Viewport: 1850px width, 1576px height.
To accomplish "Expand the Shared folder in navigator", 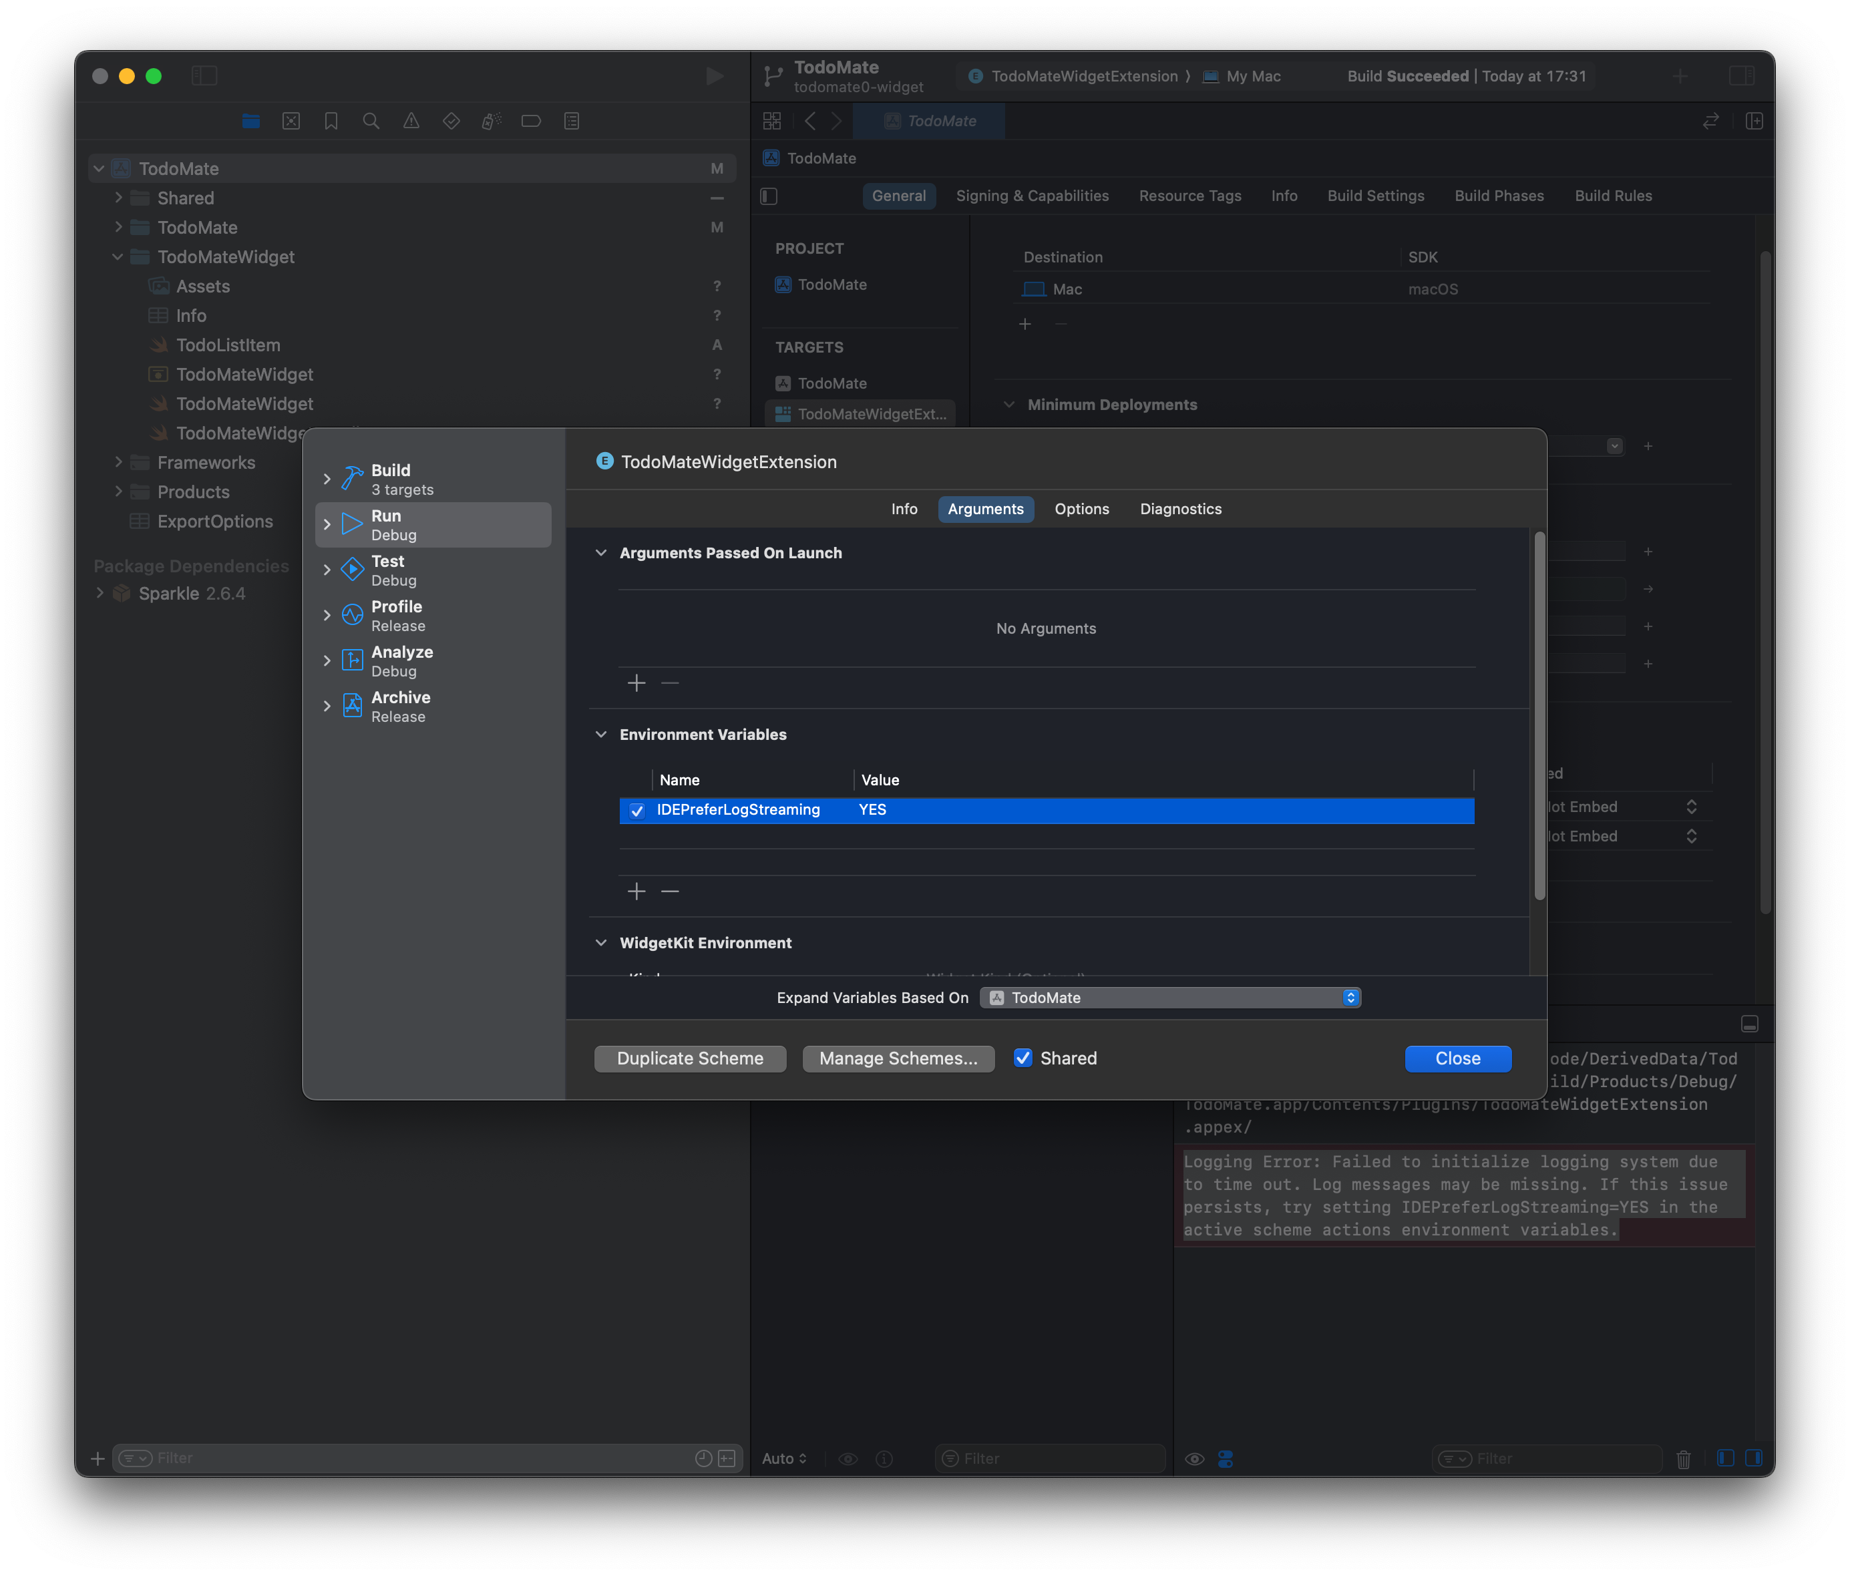I will 118,198.
